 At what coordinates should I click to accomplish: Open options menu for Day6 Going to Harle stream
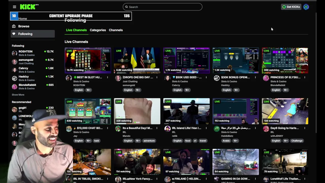[x=305, y=128]
